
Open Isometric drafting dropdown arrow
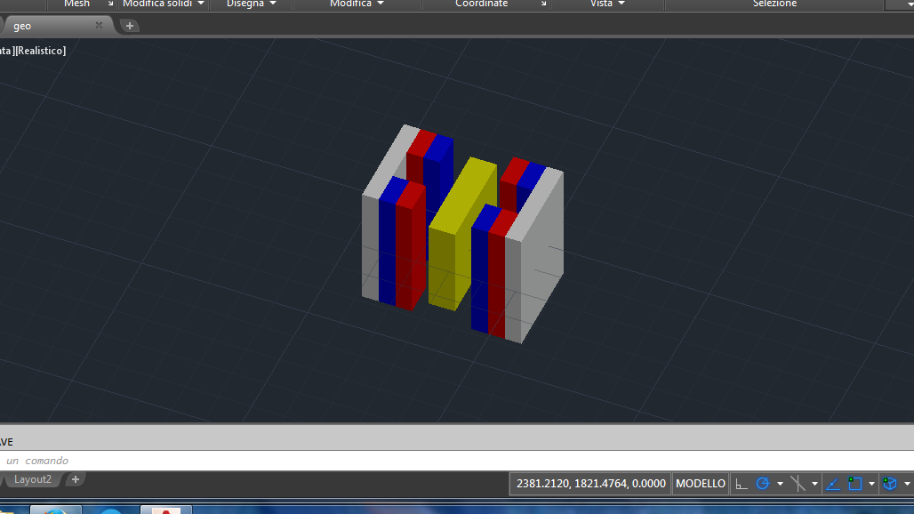(814, 484)
